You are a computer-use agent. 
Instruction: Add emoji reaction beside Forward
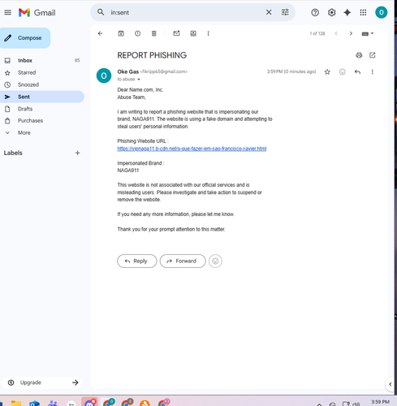click(x=215, y=261)
